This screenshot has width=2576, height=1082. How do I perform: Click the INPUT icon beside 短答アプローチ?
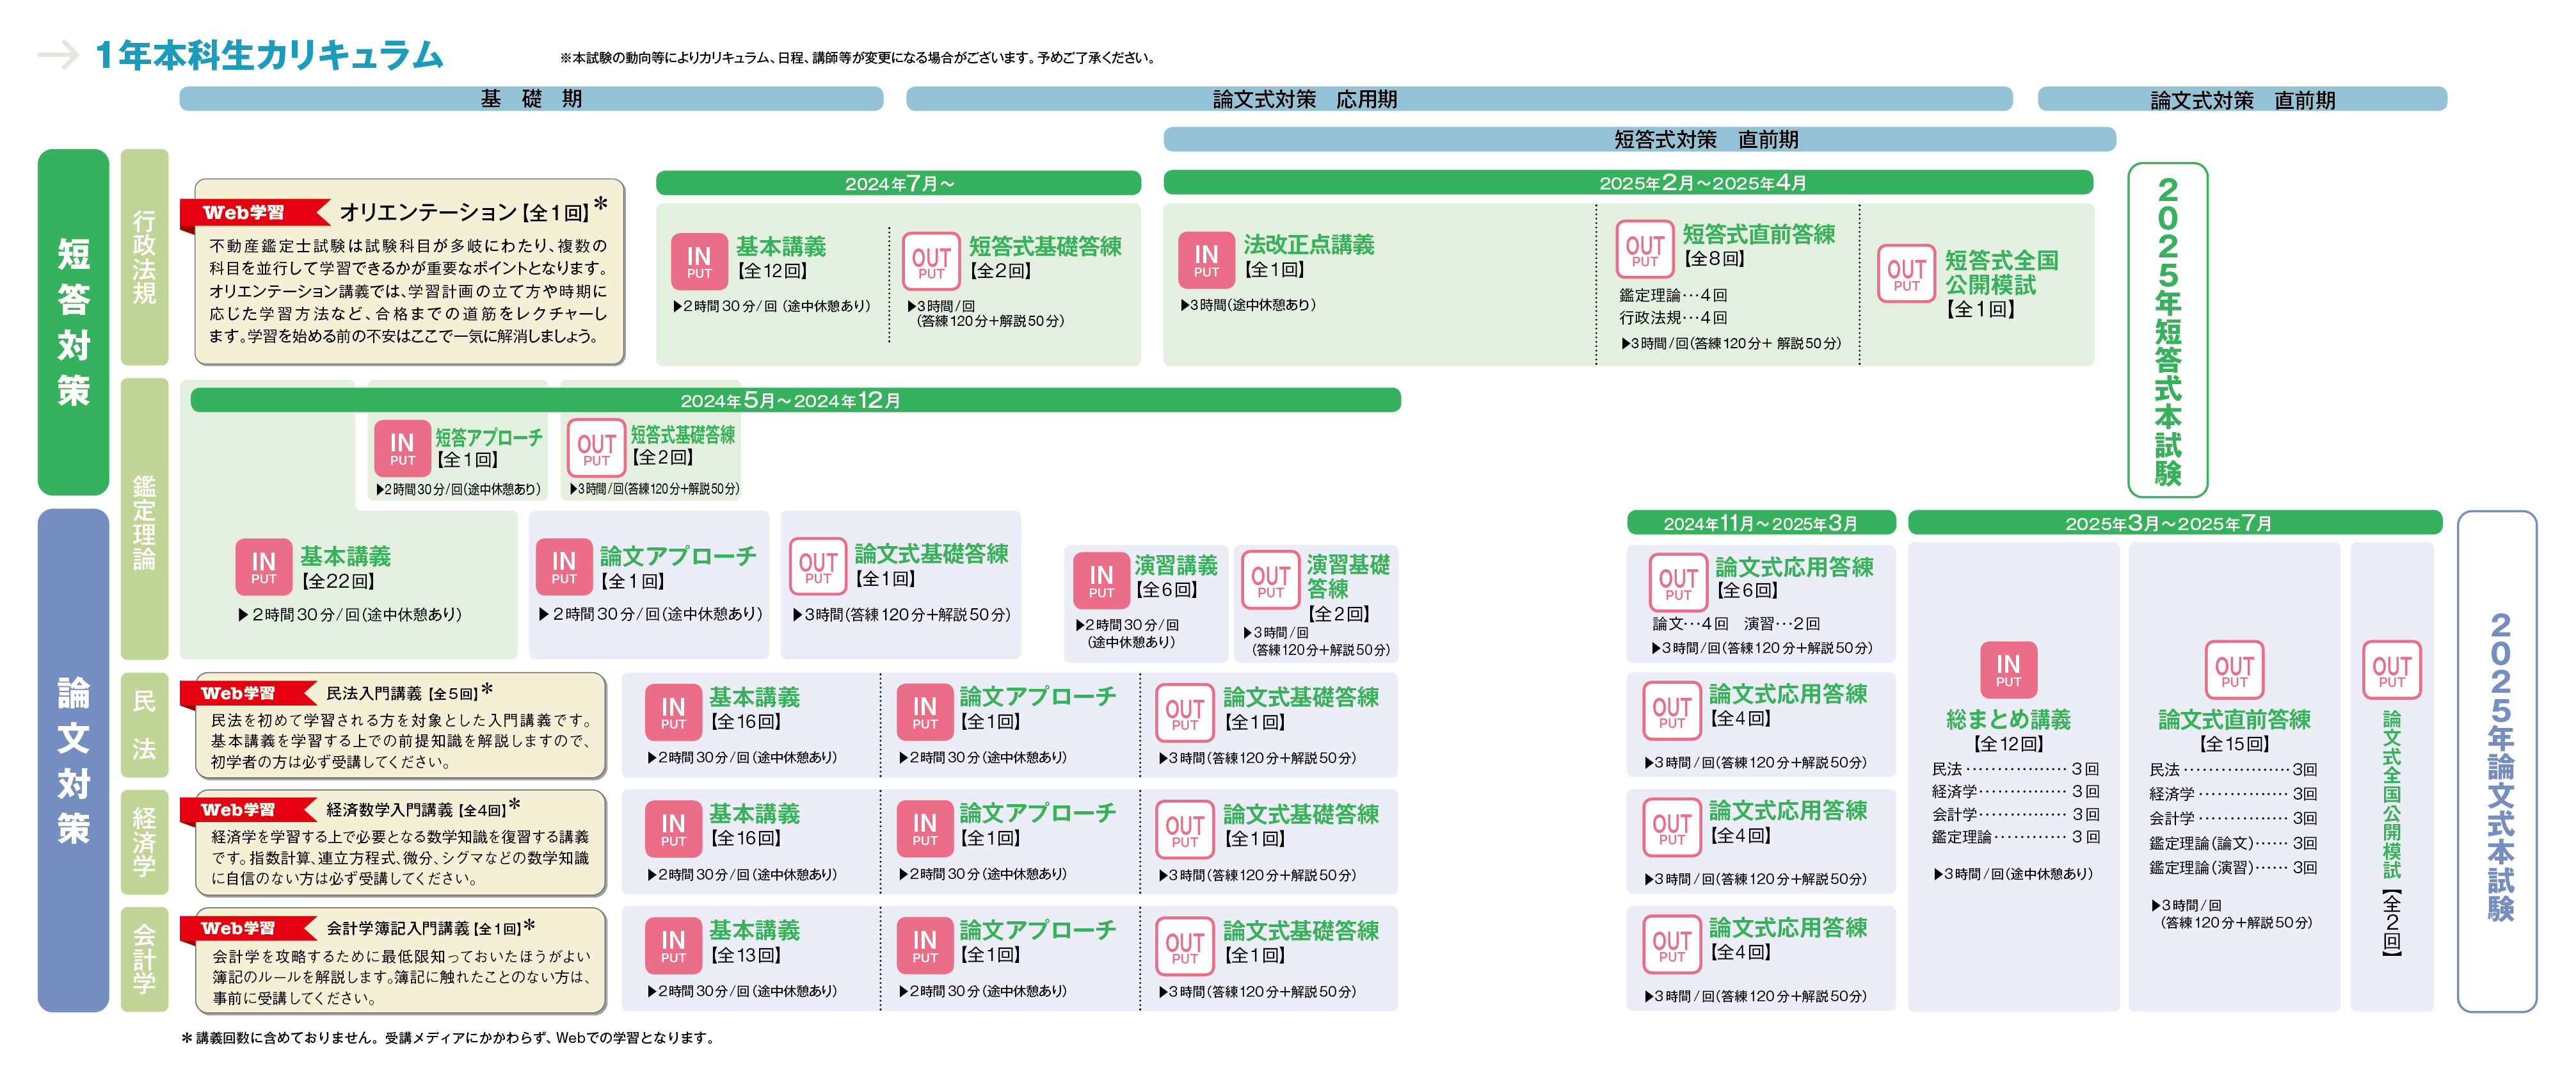(402, 448)
